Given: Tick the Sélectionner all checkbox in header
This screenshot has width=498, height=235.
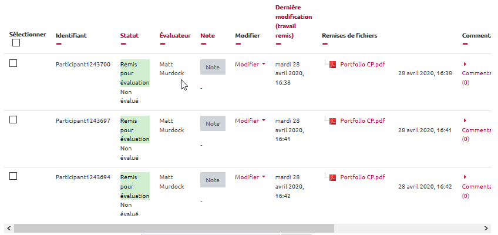Looking at the screenshot, I should (x=16, y=43).
